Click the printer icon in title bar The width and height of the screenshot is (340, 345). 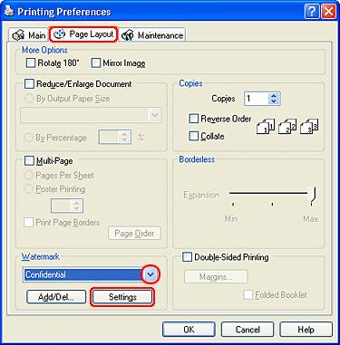click(9, 12)
